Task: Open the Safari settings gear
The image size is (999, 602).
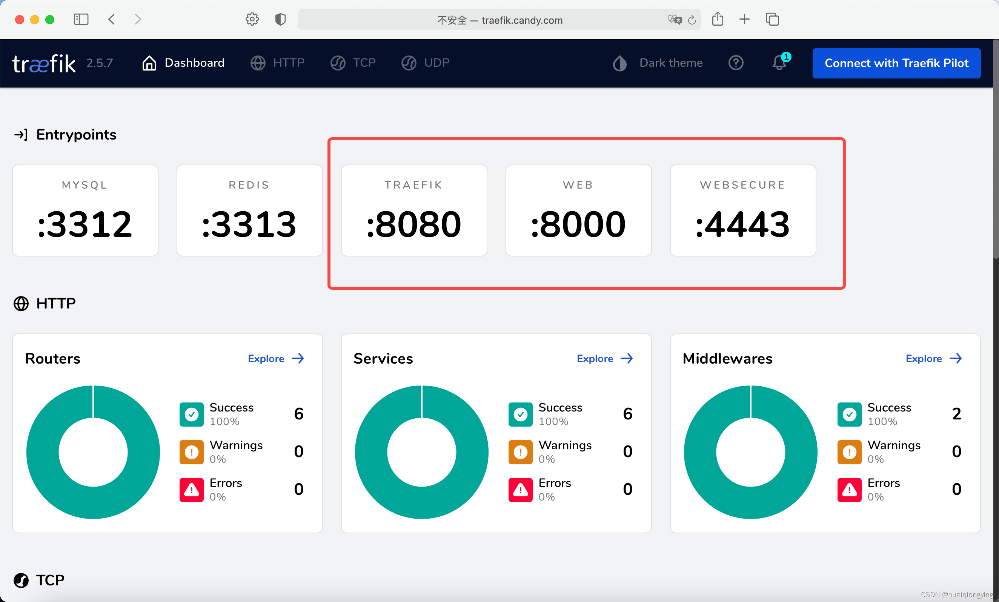Action: coord(252,20)
